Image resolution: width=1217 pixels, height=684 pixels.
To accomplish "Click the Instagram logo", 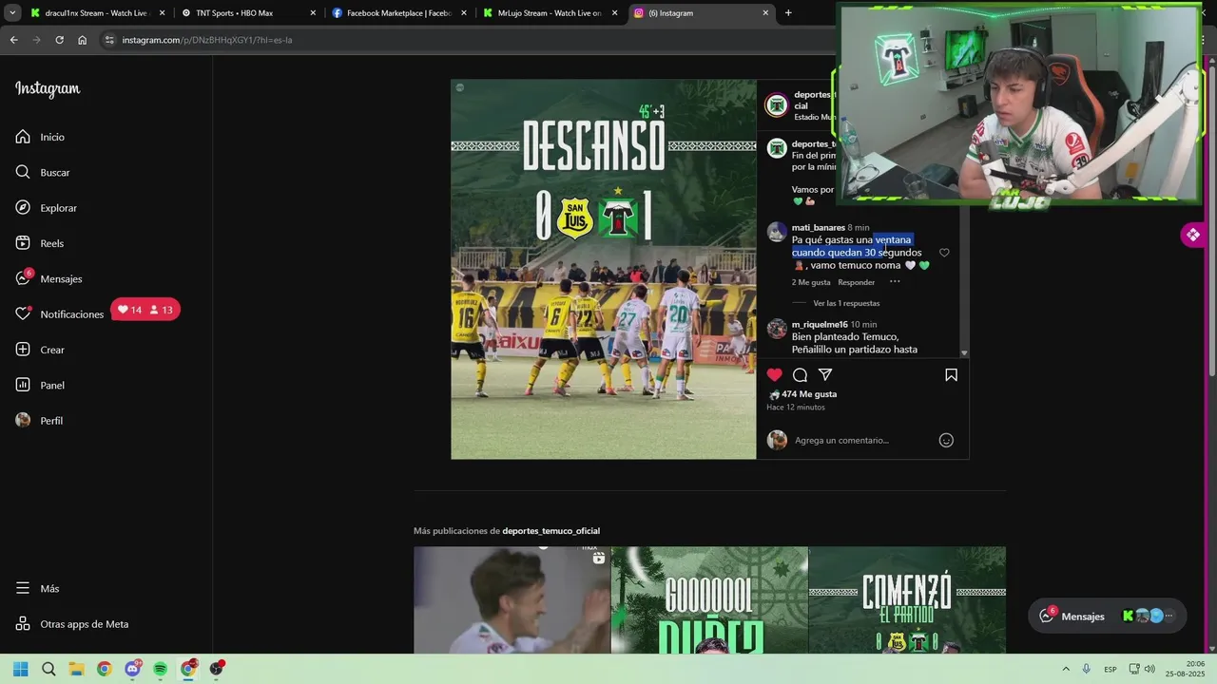I will (x=48, y=89).
